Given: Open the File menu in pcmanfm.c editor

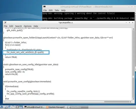Looking at the screenshot, I should tap(6, 26).
